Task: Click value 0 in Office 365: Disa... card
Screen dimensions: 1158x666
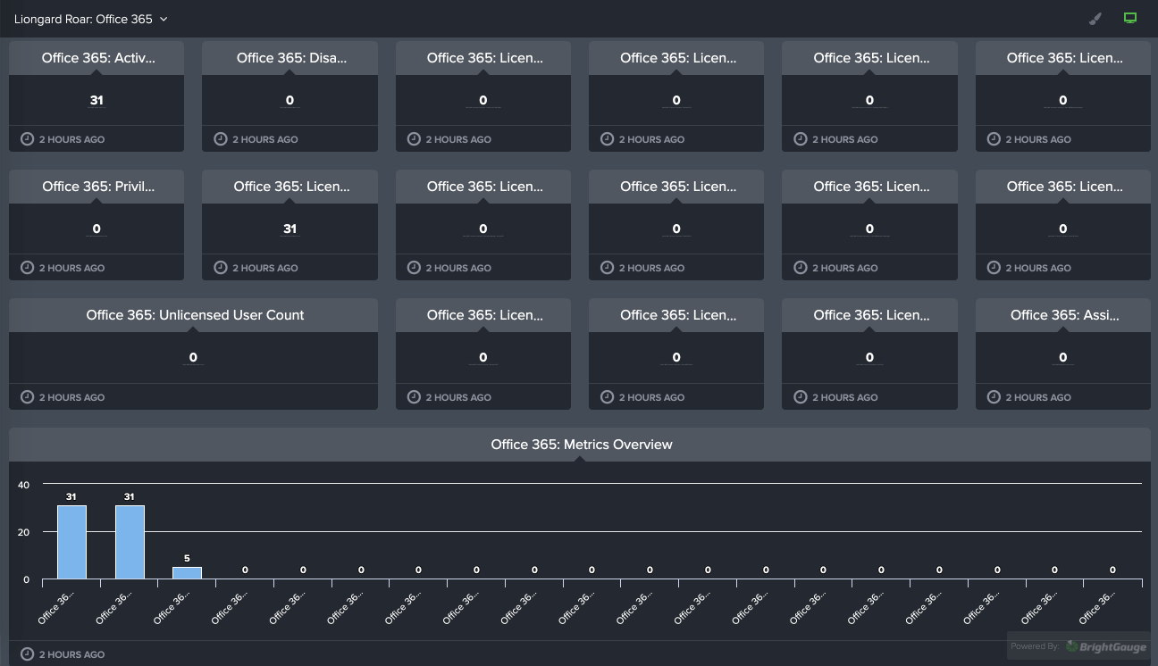Action: 289,100
